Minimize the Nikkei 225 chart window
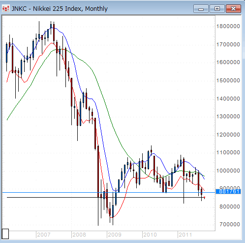 (201, 9)
